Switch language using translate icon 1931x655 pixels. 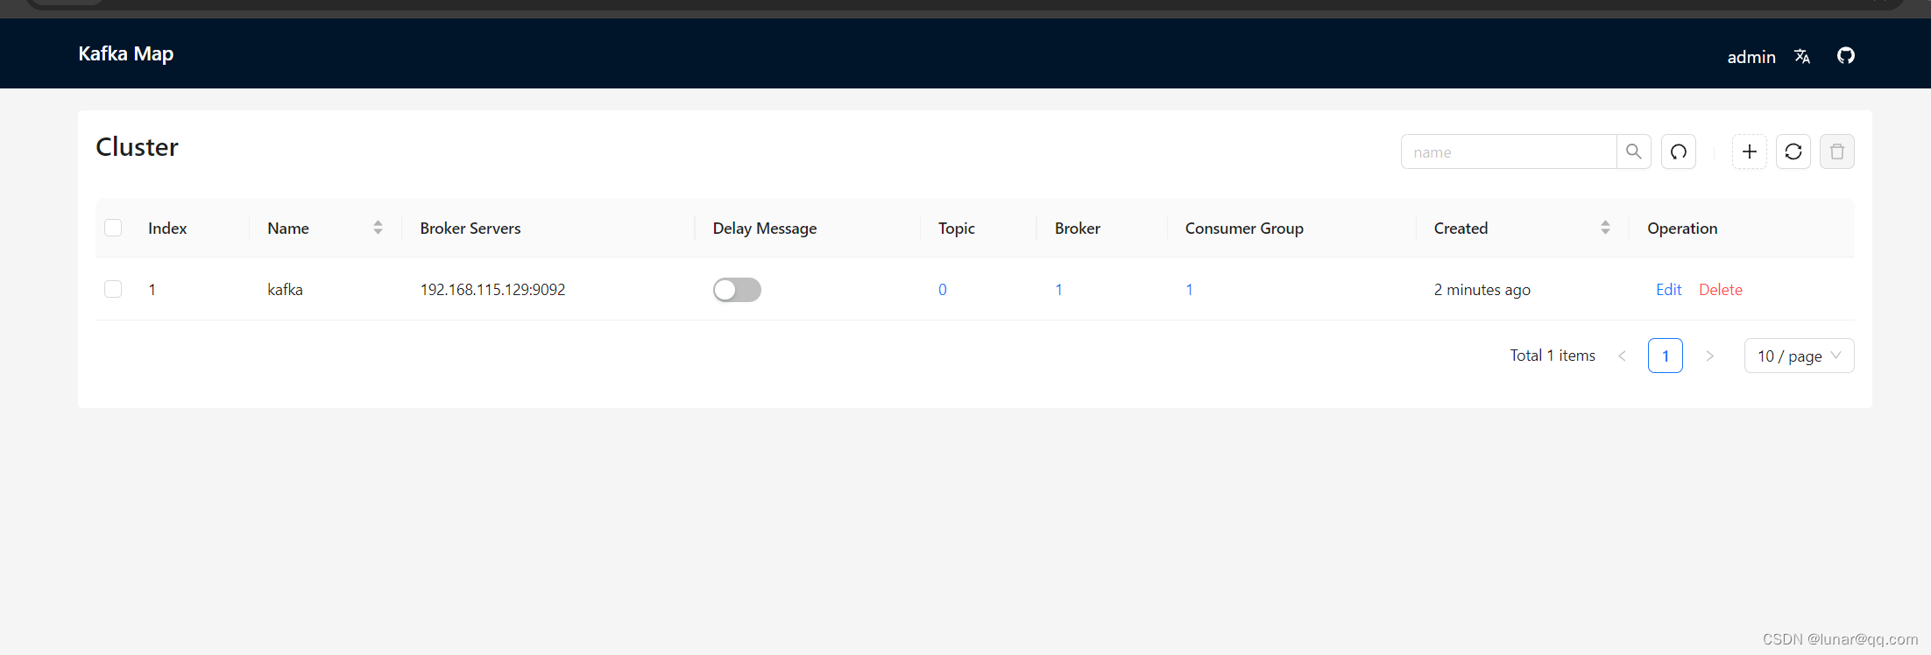pyautogui.click(x=1802, y=56)
